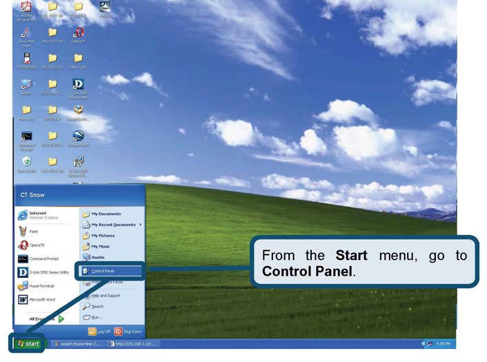Select Java Web Start desktop shortcut
487x362 pixels.
(x=26, y=37)
